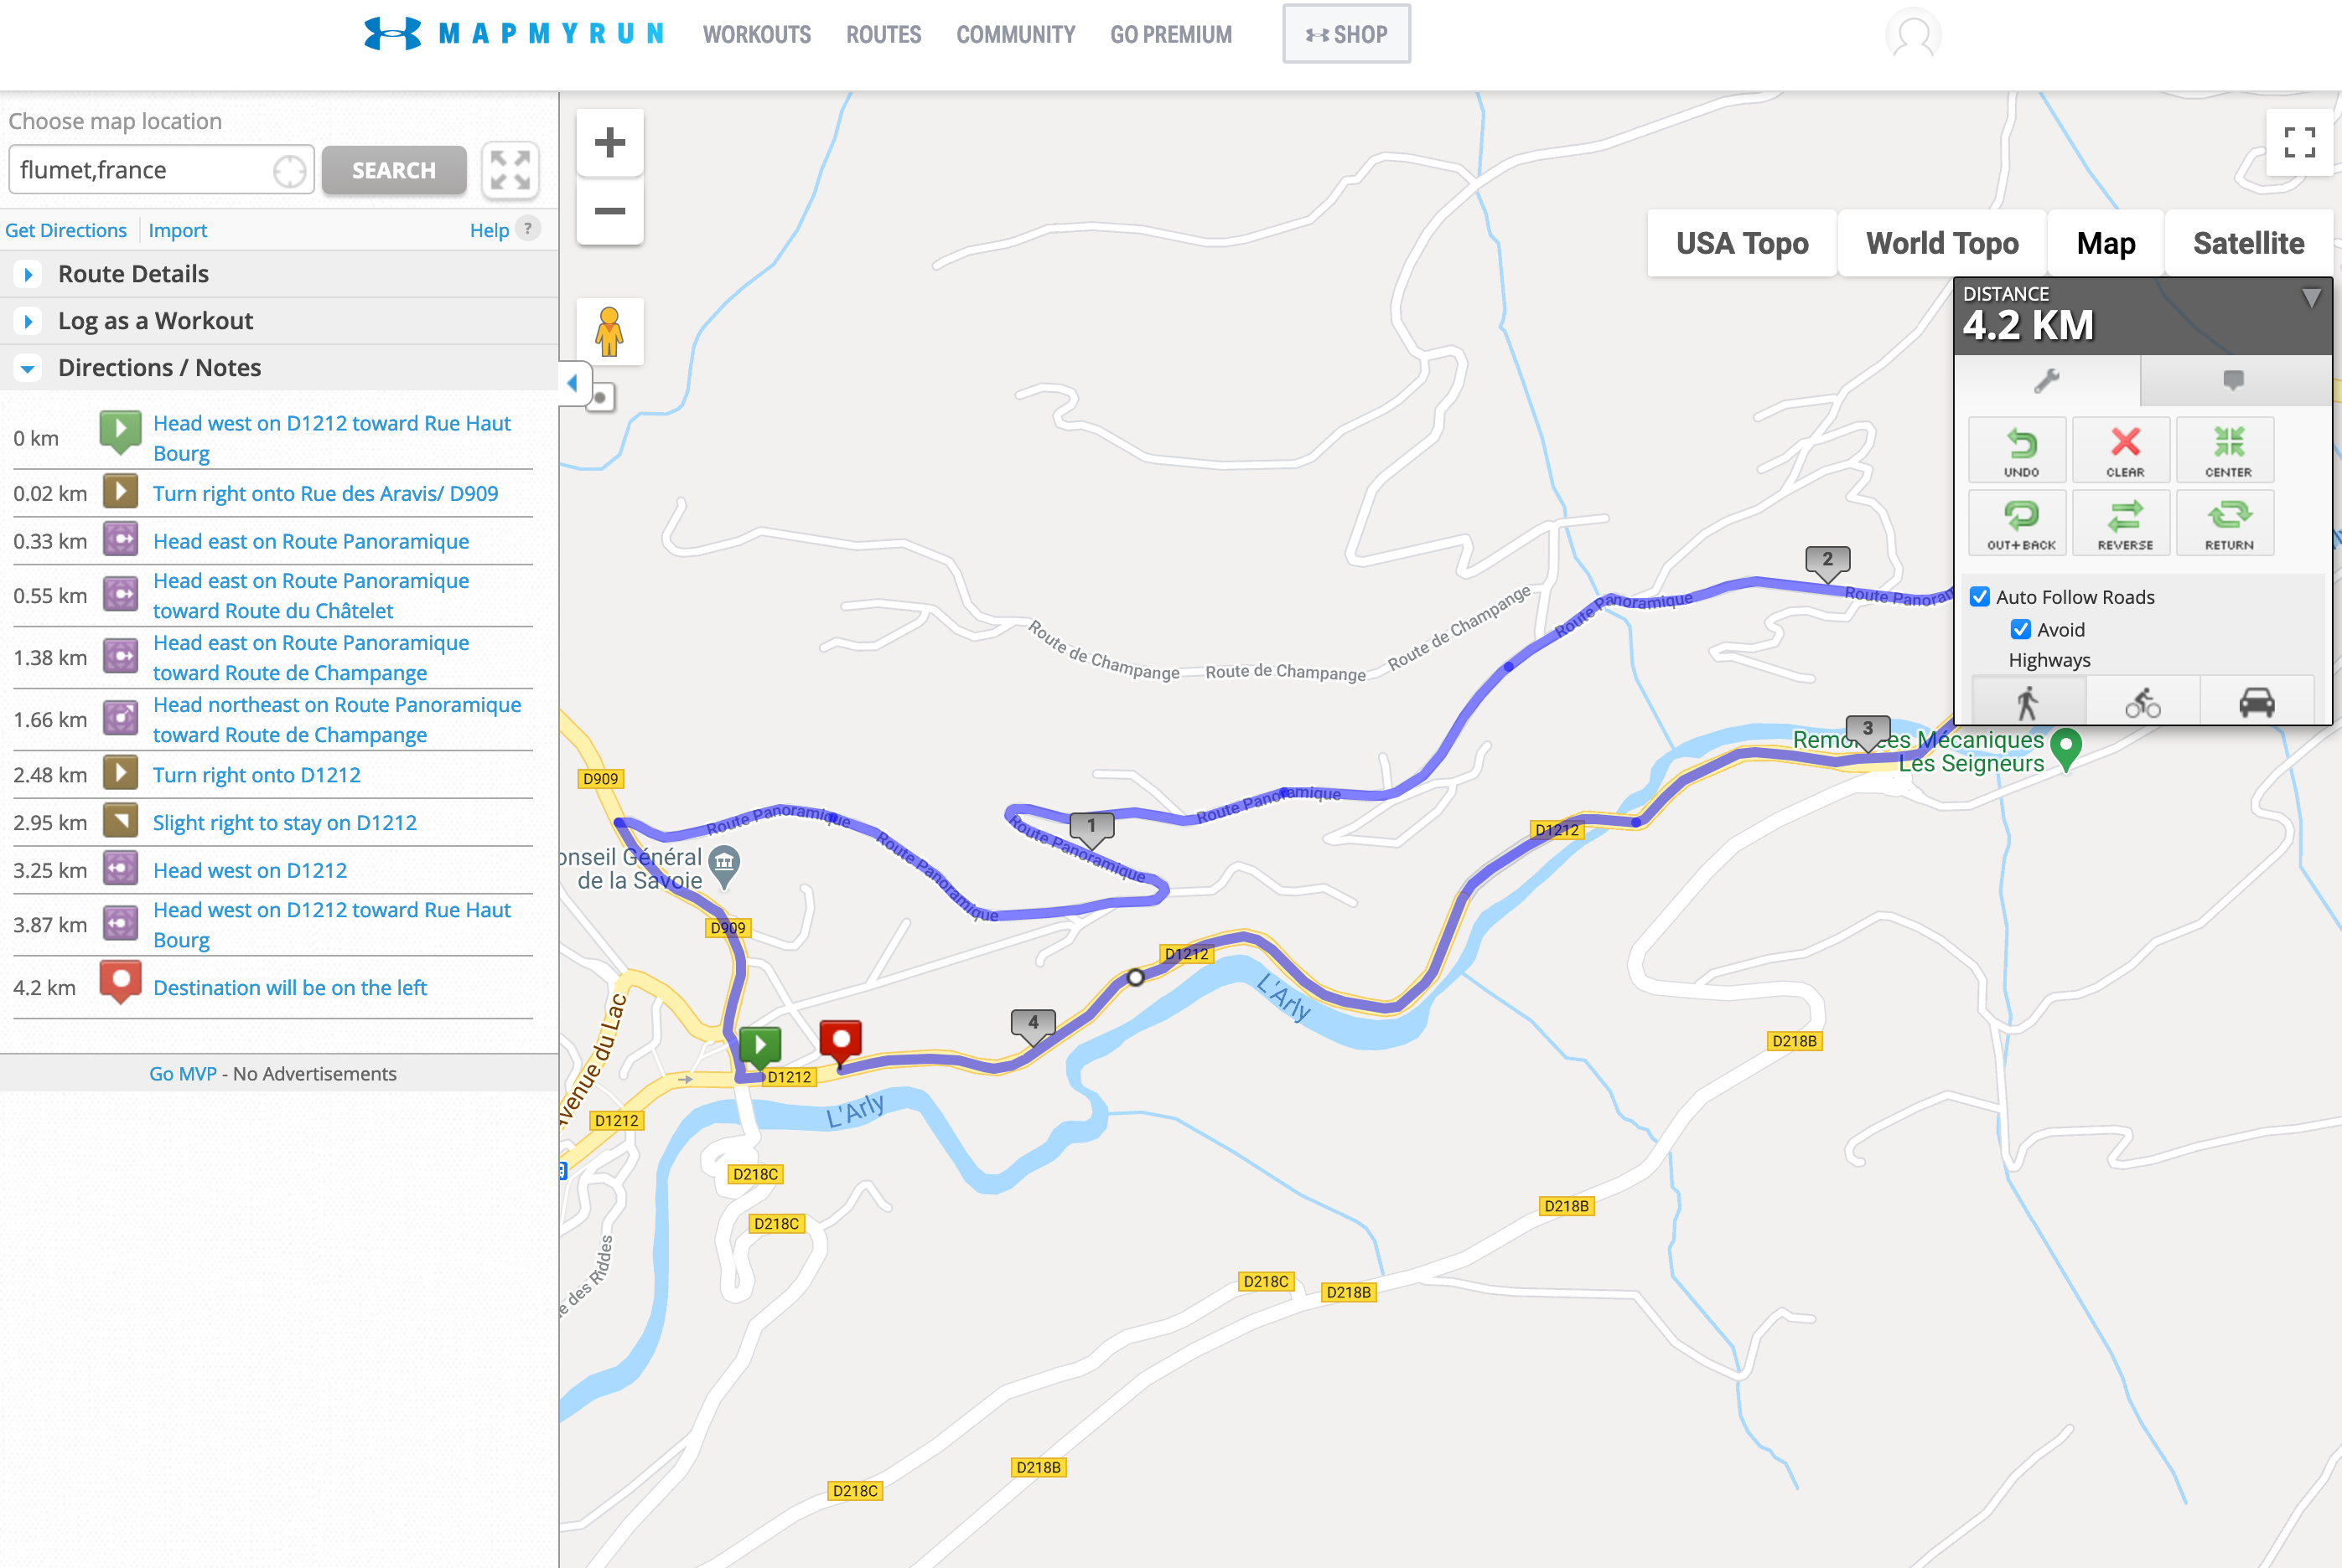Image resolution: width=2342 pixels, height=1568 pixels.
Task: Switch to Satellite map view
Action: 2248,243
